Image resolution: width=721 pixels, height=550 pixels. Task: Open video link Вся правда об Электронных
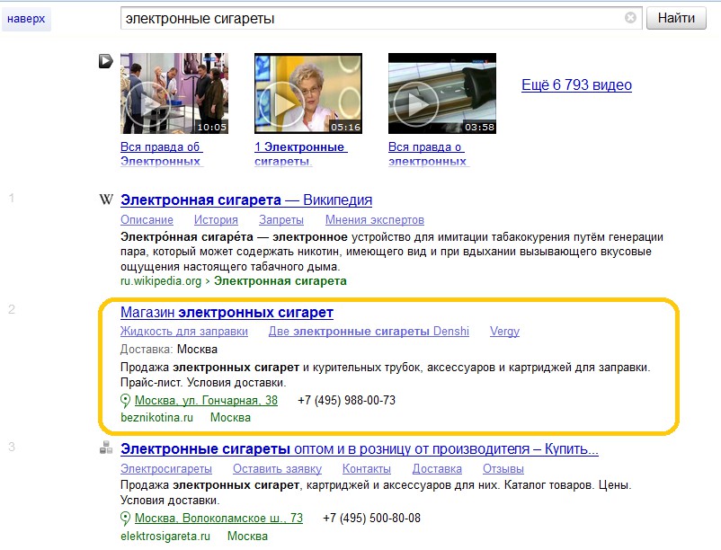click(x=162, y=154)
